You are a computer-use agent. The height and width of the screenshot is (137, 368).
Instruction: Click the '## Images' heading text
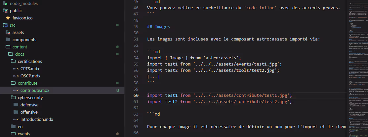click(x=158, y=27)
